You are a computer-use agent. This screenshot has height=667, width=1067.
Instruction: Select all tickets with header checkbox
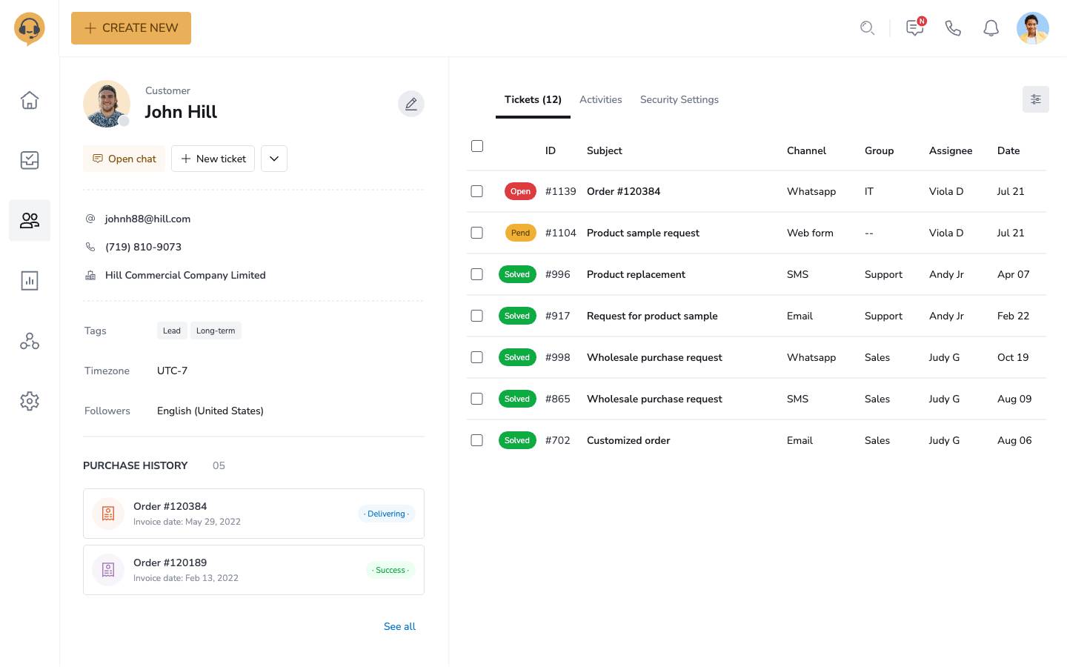(477, 146)
